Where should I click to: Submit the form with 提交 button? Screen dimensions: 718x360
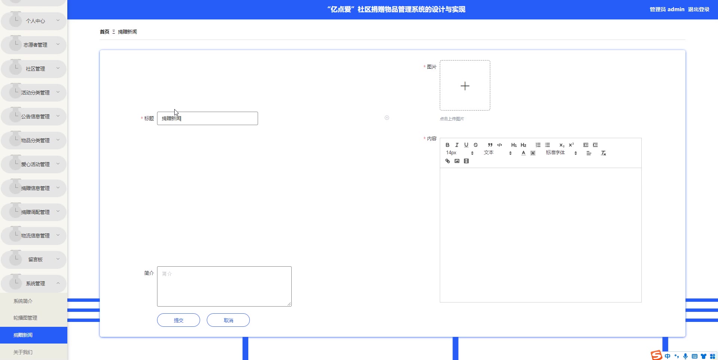tap(178, 320)
